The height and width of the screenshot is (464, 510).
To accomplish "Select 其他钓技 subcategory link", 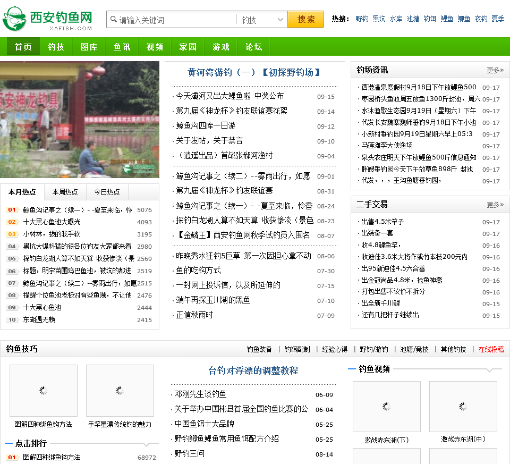I will pyautogui.click(x=453, y=350).
